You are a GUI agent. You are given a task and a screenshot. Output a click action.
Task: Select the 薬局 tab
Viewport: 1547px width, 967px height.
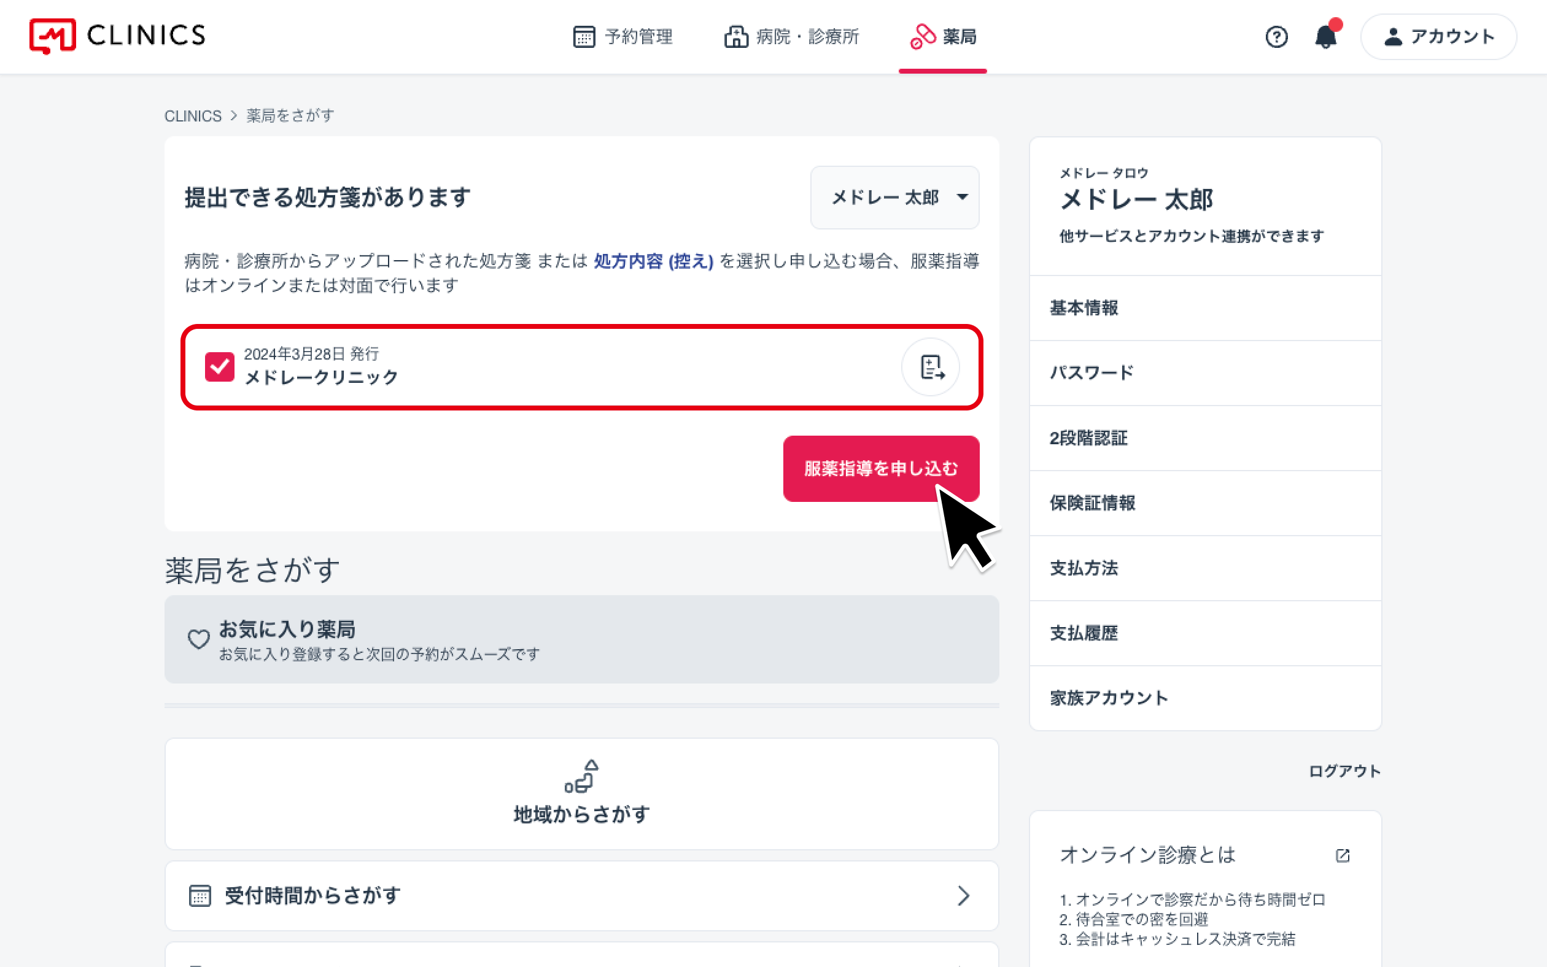pos(942,37)
